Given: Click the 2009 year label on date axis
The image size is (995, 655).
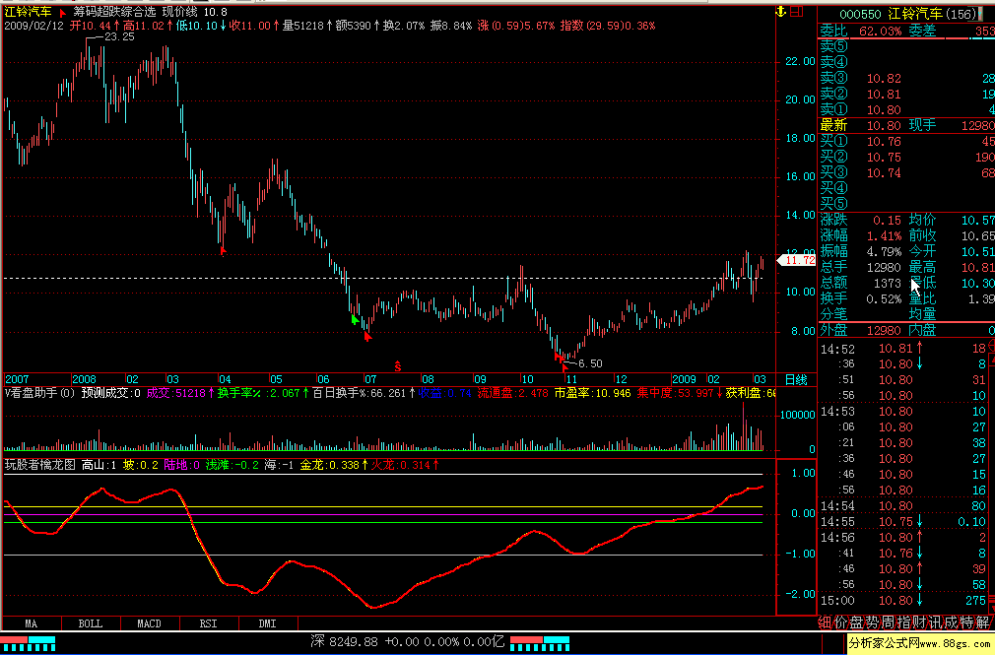Looking at the screenshot, I should pyautogui.click(x=684, y=379).
